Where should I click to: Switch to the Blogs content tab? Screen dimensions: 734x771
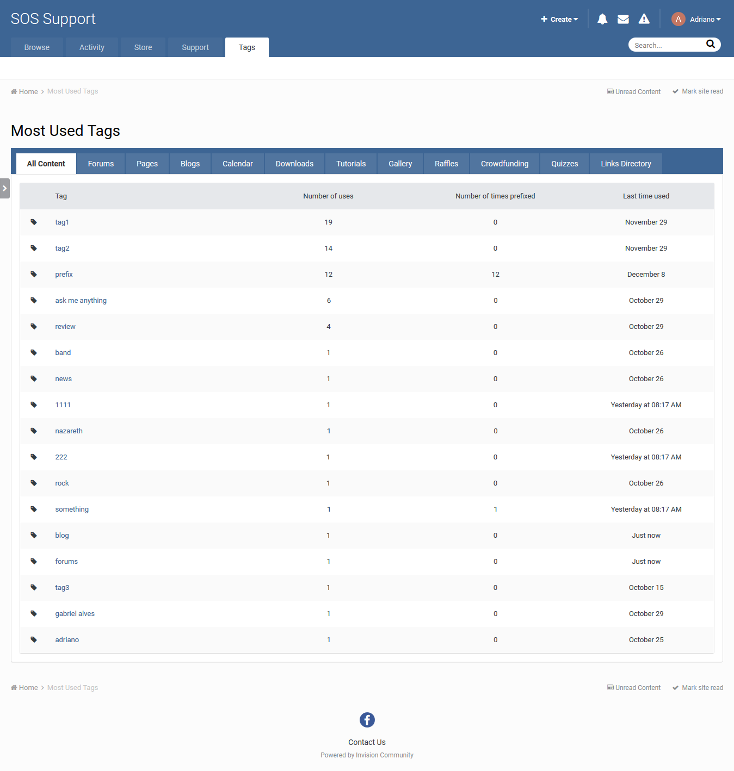[x=190, y=164]
